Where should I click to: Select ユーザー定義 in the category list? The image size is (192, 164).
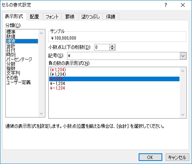click(22, 82)
